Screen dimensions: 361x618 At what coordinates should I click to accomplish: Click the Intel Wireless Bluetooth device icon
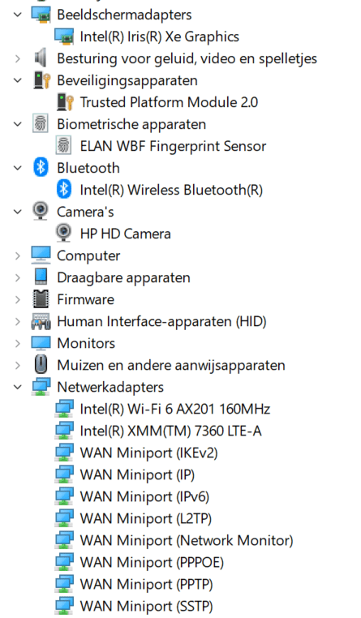click(x=64, y=190)
